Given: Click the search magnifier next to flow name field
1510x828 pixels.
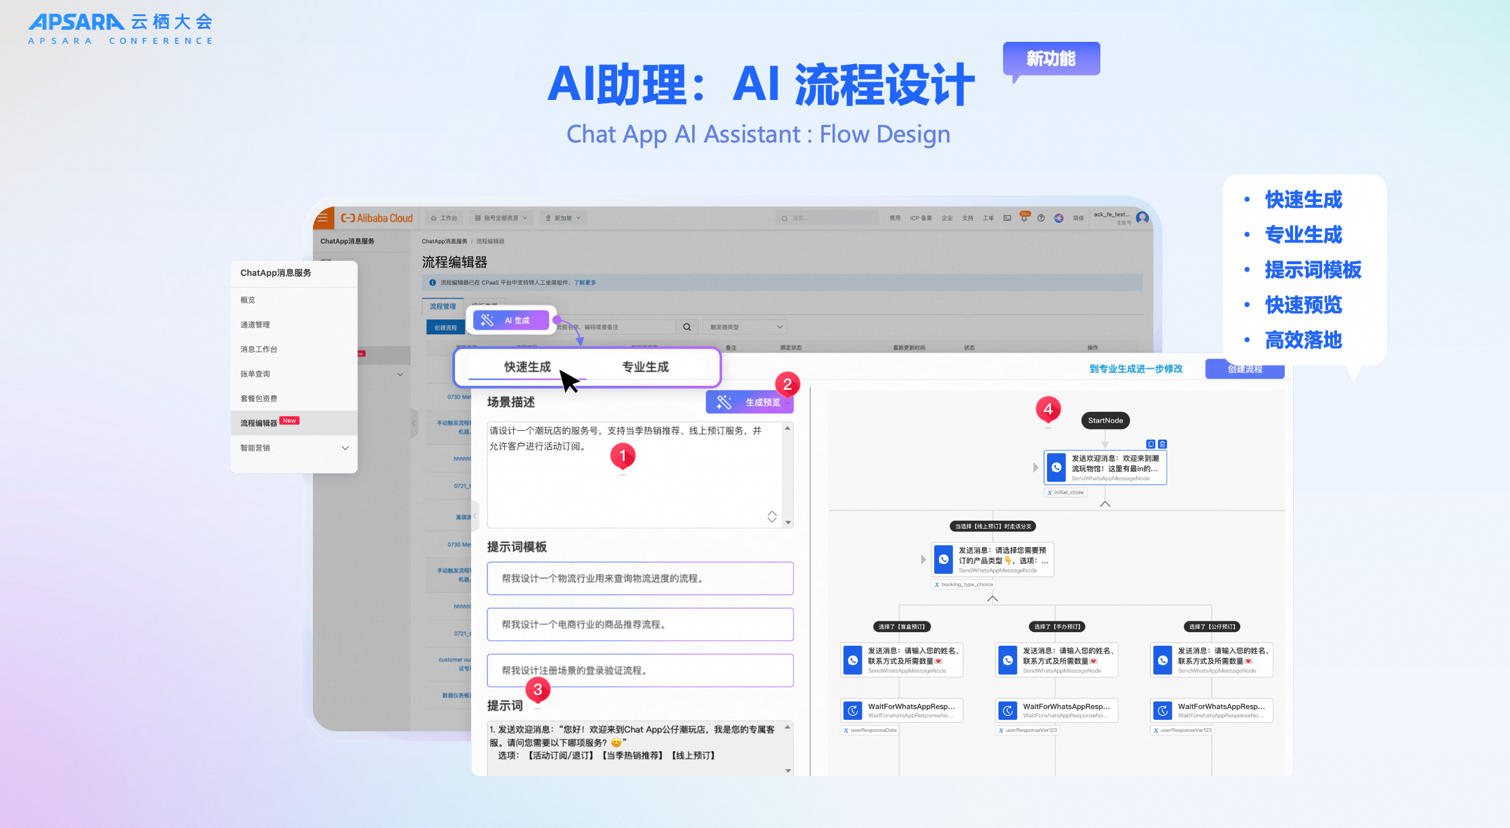Looking at the screenshot, I should click(x=687, y=327).
